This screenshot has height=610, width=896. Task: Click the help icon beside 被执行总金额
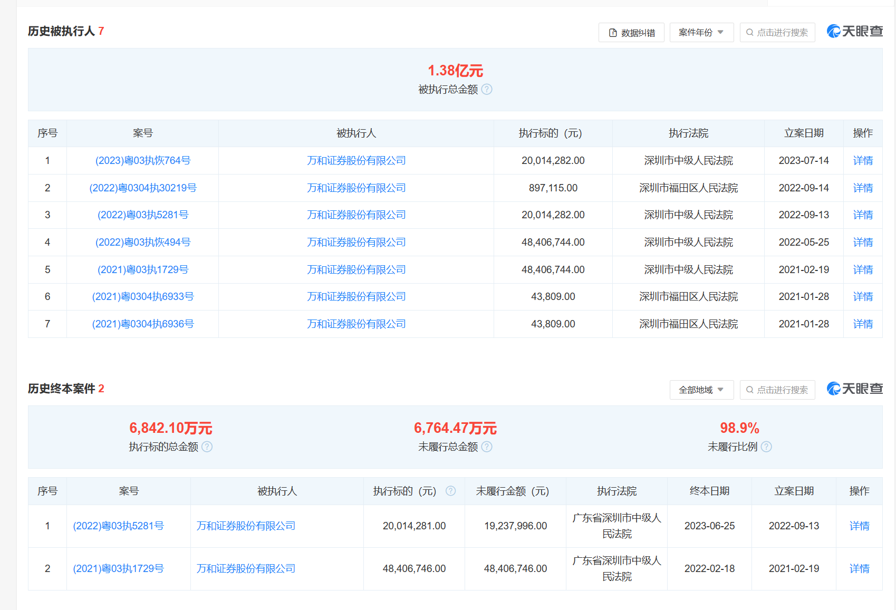487,90
